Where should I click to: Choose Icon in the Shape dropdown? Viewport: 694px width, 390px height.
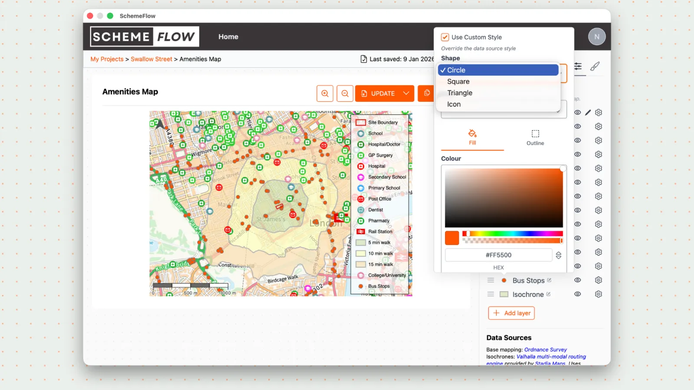[498, 104]
